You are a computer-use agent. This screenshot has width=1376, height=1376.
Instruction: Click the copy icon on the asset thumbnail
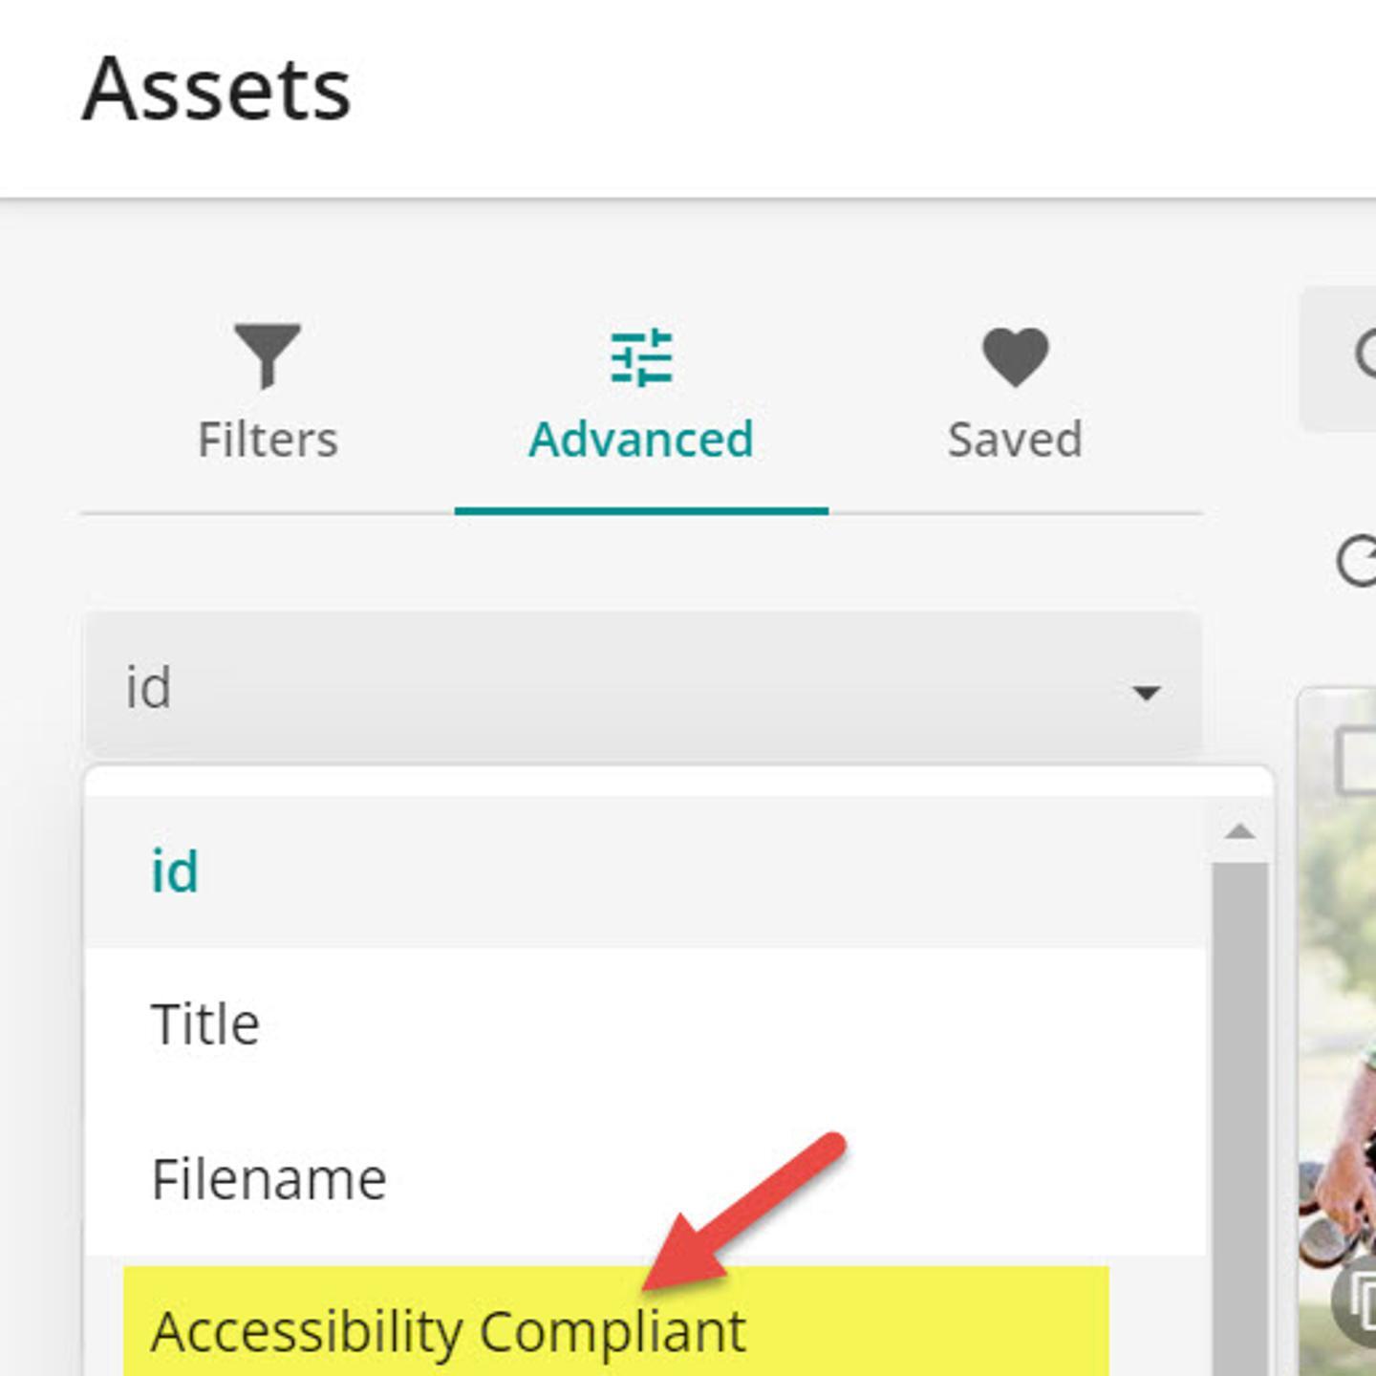pyautogui.click(x=1359, y=1300)
